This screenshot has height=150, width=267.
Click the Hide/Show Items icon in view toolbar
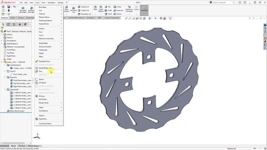point(156,18)
